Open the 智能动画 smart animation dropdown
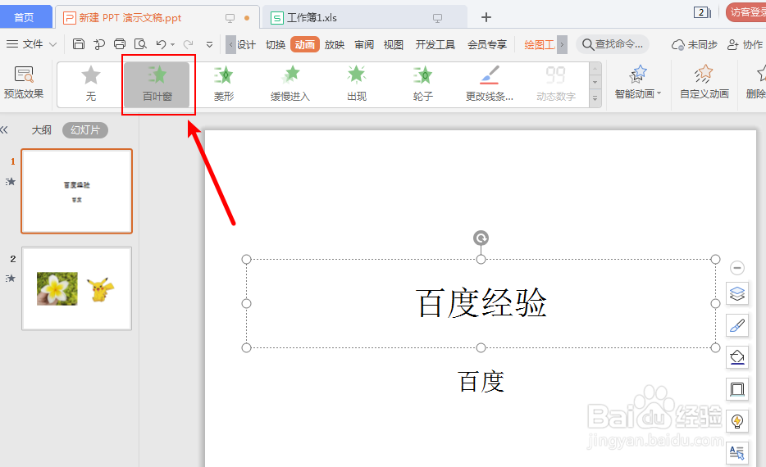The image size is (766, 467). (637, 83)
